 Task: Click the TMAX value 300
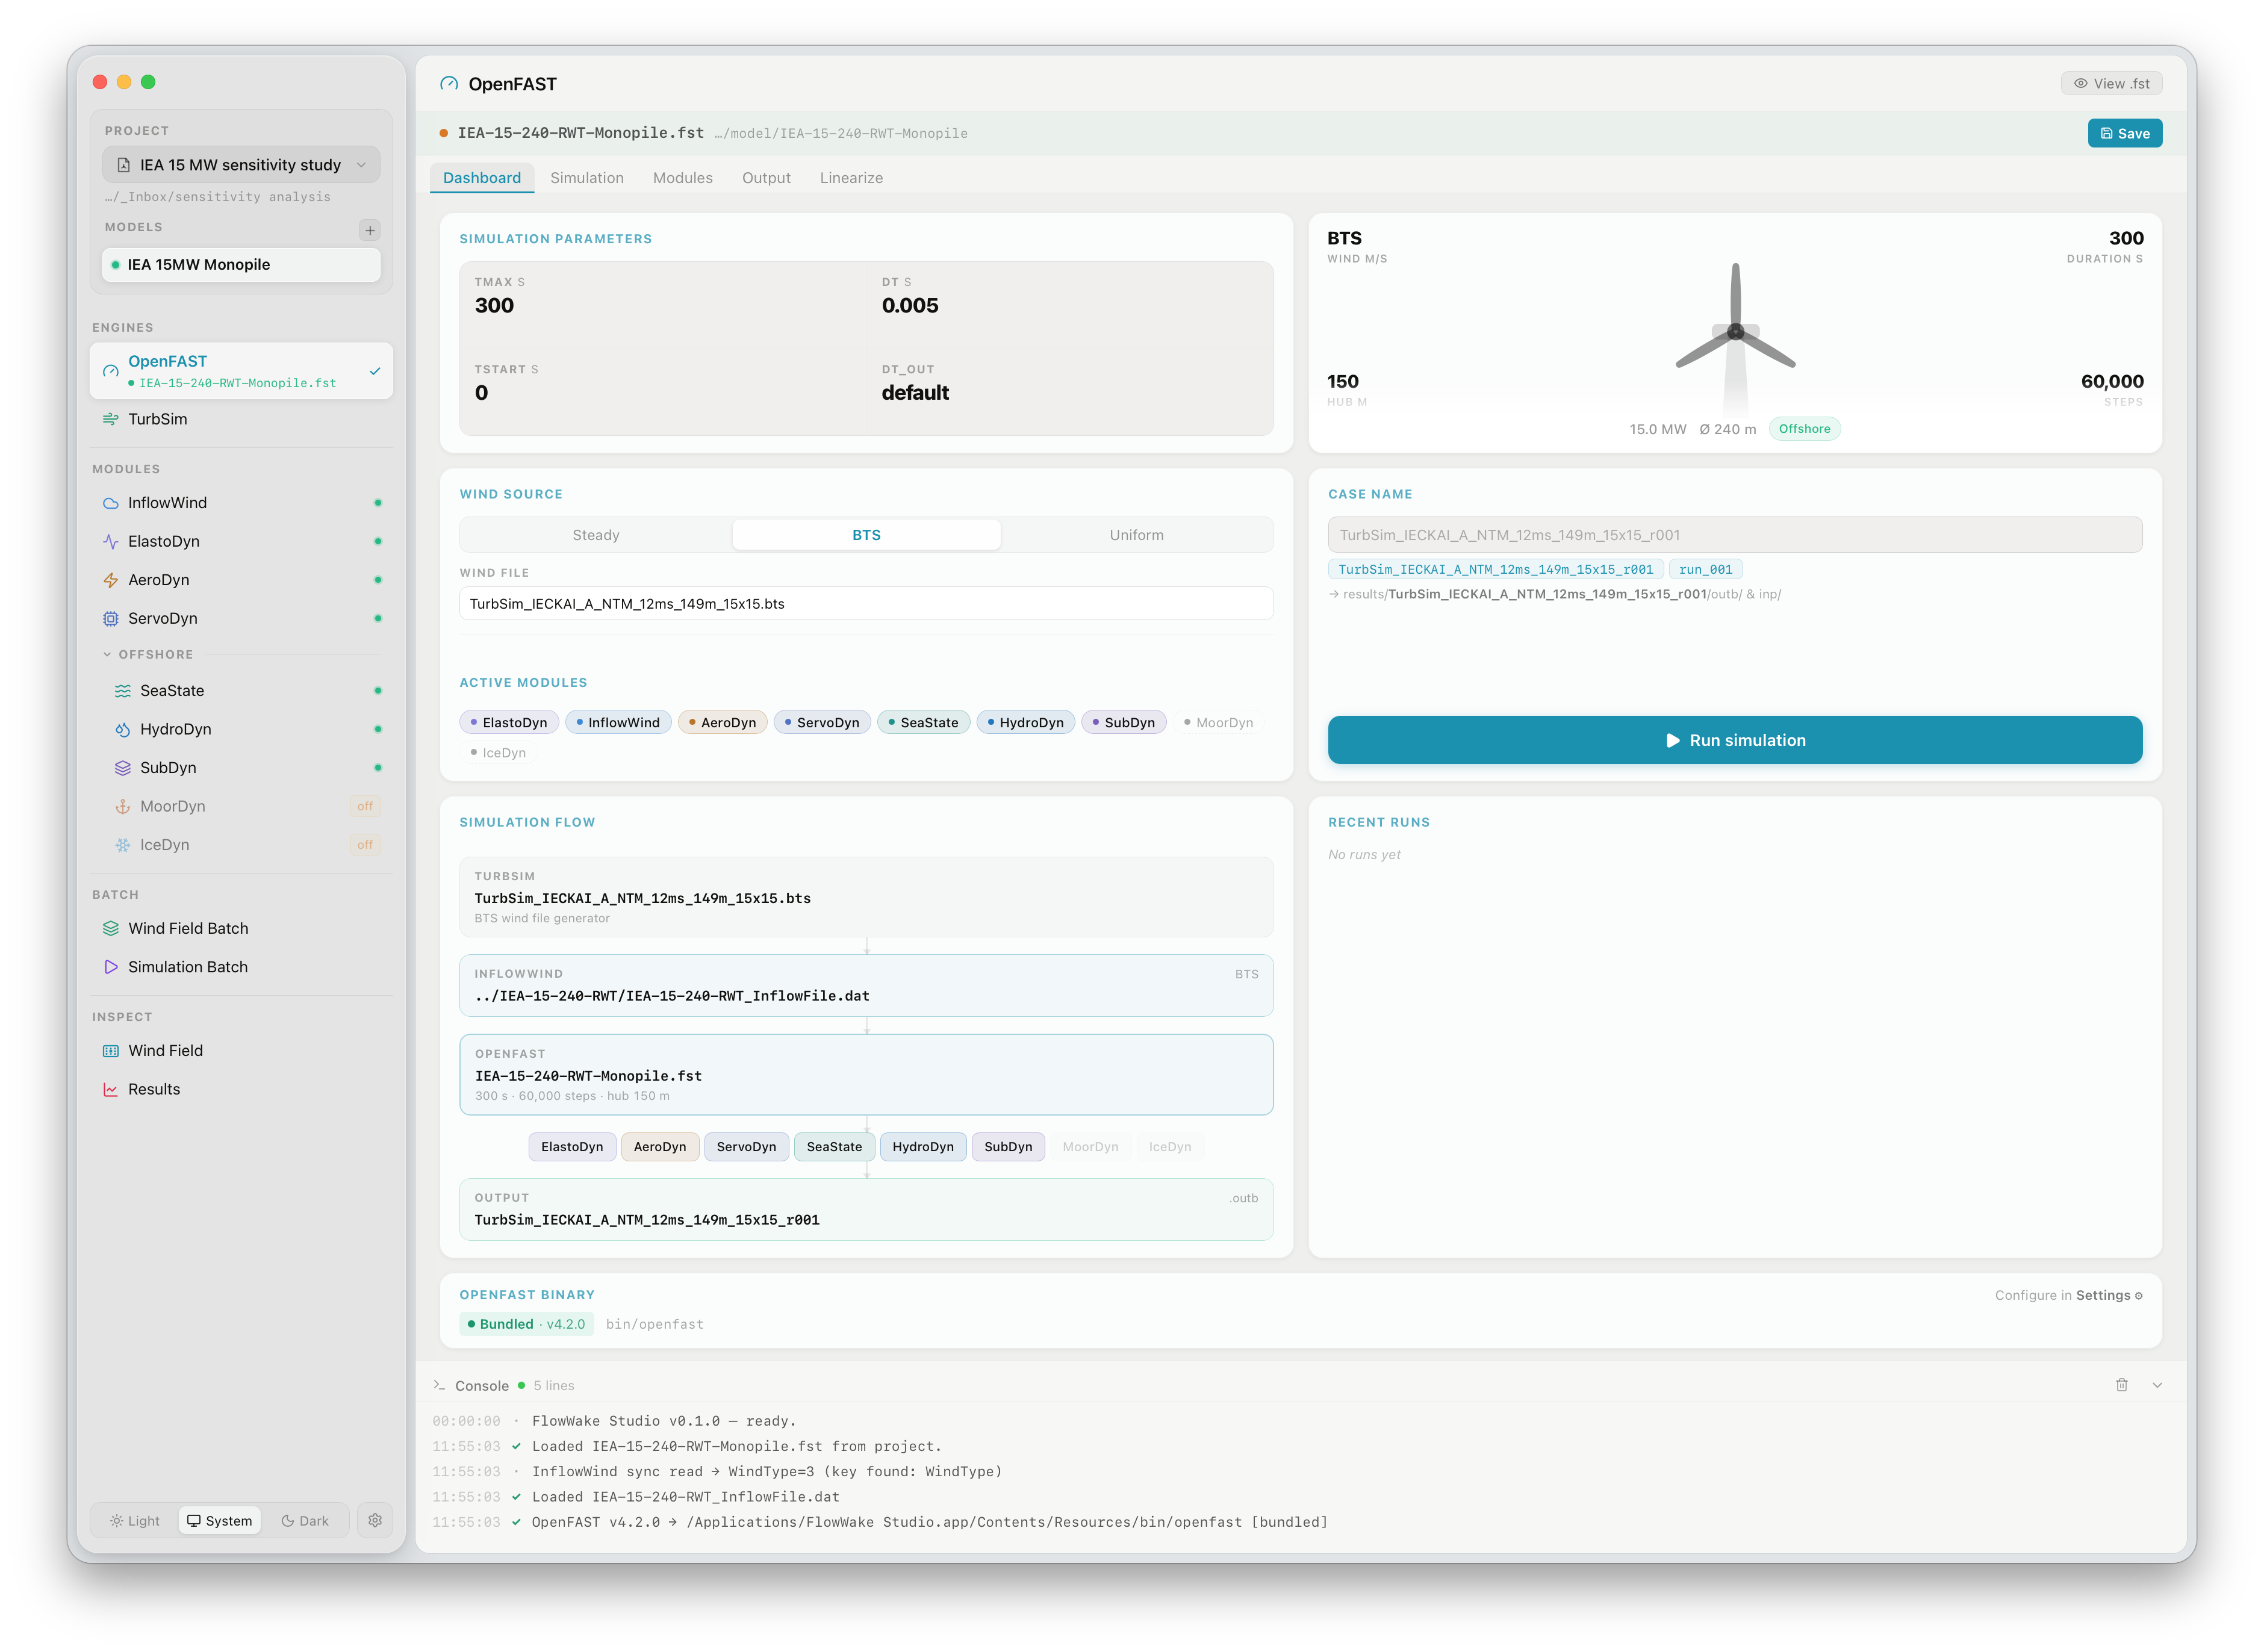494,306
